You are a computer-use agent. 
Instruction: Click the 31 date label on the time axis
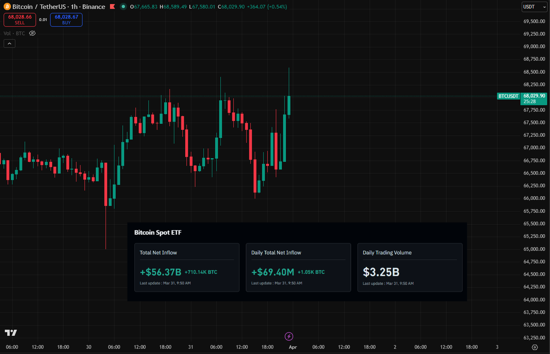190,347
